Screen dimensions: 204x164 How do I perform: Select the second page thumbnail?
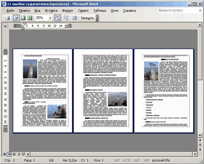click(103, 91)
